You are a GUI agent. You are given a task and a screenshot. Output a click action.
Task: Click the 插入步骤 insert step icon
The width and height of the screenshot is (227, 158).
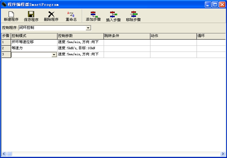pyautogui.click(x=113, y=14)
